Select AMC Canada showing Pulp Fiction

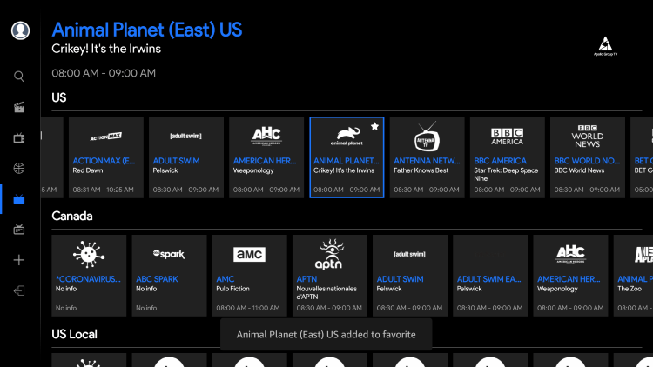[x=249, y=275]
